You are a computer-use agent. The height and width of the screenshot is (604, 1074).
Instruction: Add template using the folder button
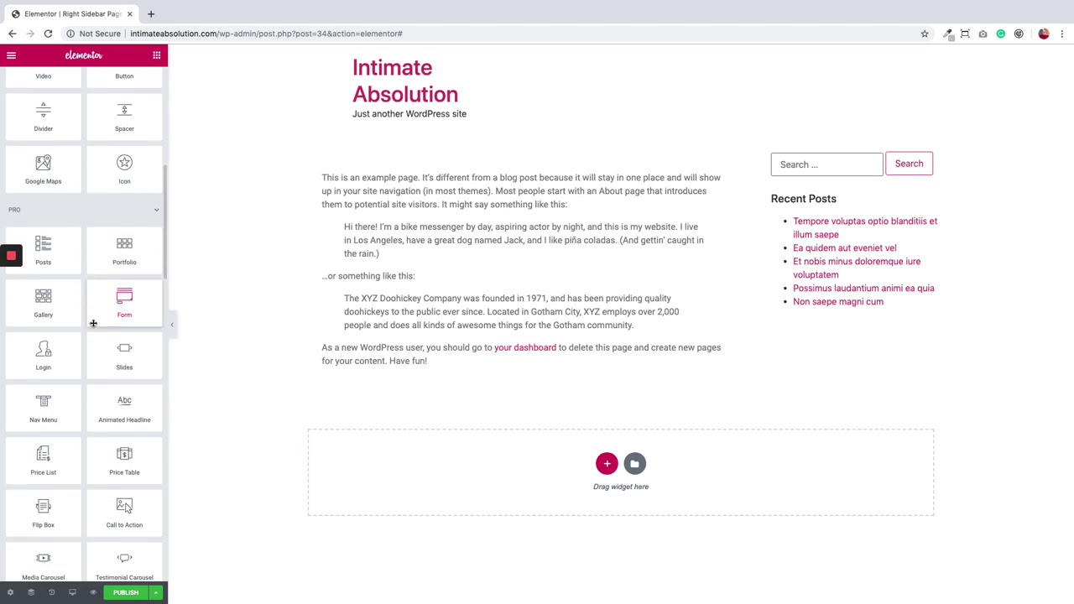click(634, 463)
